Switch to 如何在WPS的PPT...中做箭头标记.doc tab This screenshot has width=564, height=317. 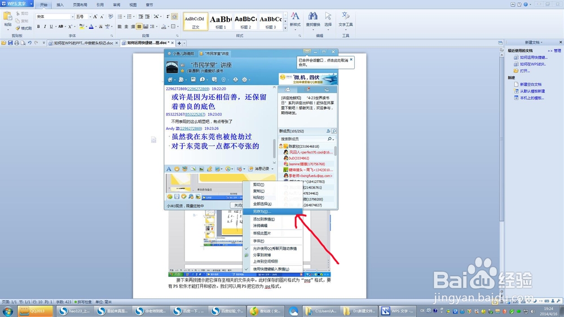(83, 43)
